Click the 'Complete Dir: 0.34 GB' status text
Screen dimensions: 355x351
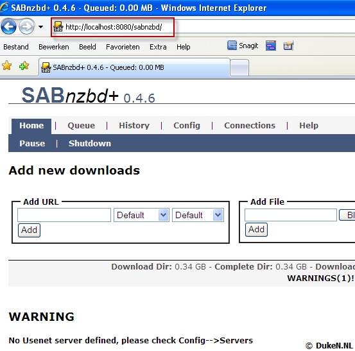261,266
